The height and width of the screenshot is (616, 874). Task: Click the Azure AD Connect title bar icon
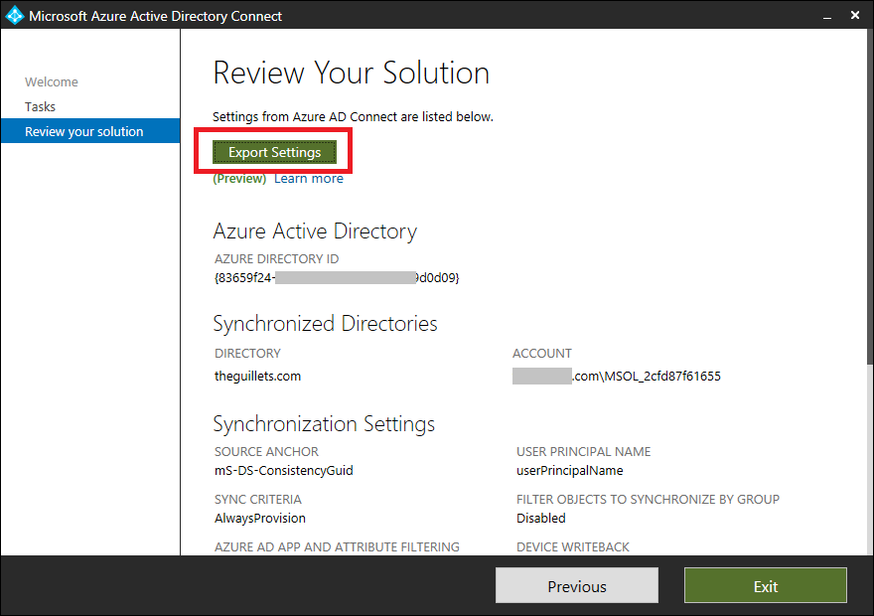(x=15, y=16)
